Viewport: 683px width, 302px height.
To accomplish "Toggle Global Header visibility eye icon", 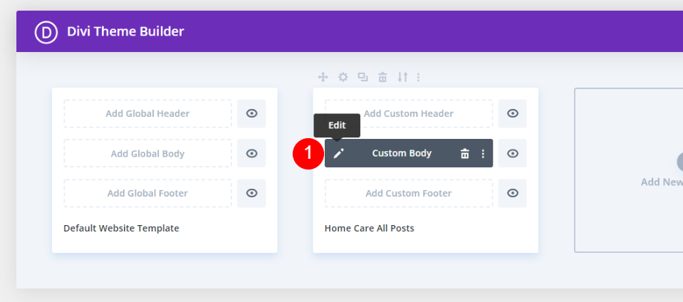I will pos(251,113).
